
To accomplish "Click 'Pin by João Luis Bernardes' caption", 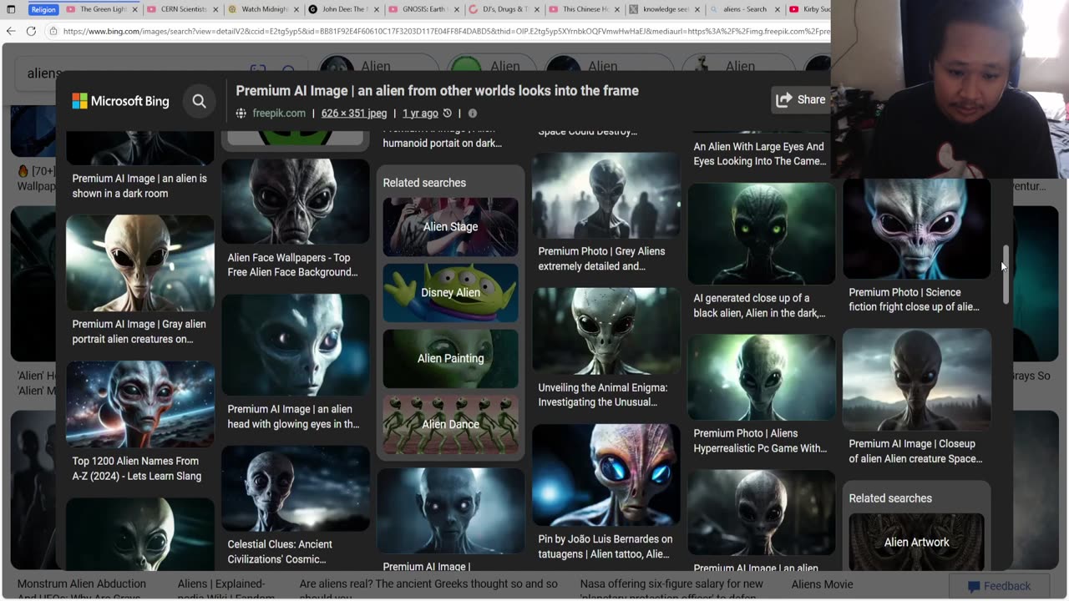I will pos(605,547).
